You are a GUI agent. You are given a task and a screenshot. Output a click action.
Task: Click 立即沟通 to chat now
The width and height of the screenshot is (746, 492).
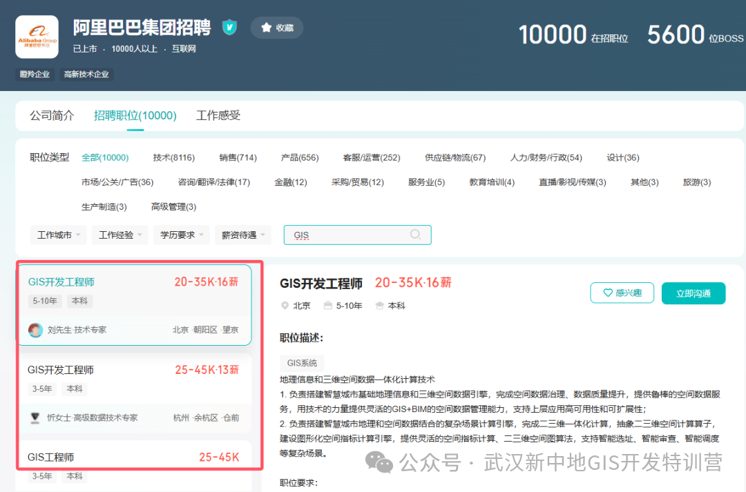tap(694, 293)
